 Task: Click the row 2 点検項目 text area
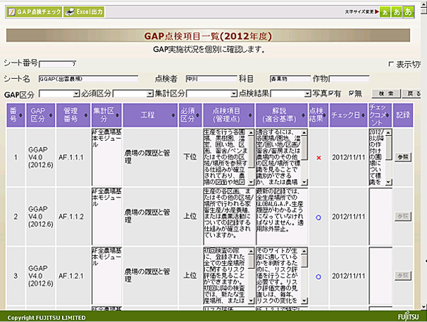(228, 217)
